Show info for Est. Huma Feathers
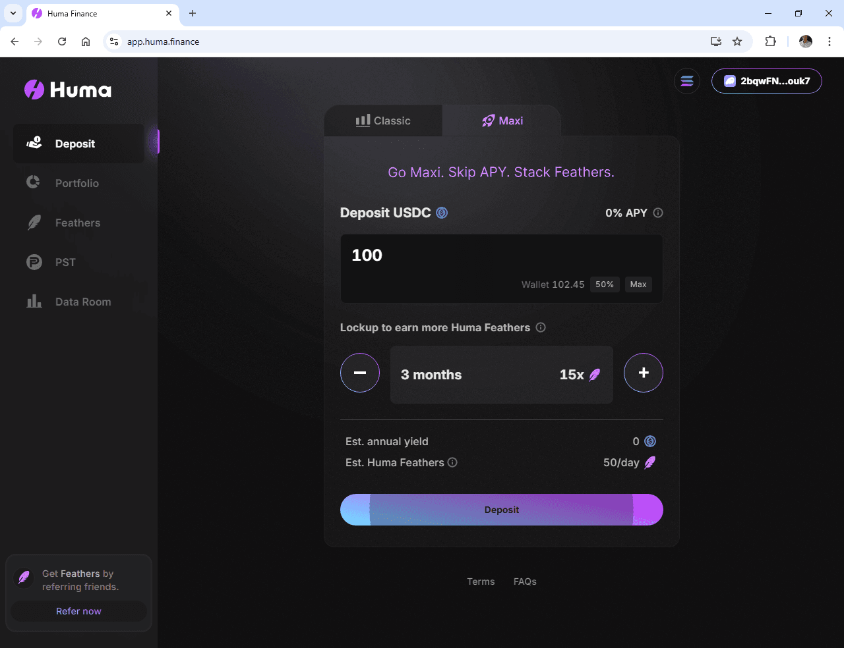This screenshot has height=648, width=844. [x=452, y=462]
